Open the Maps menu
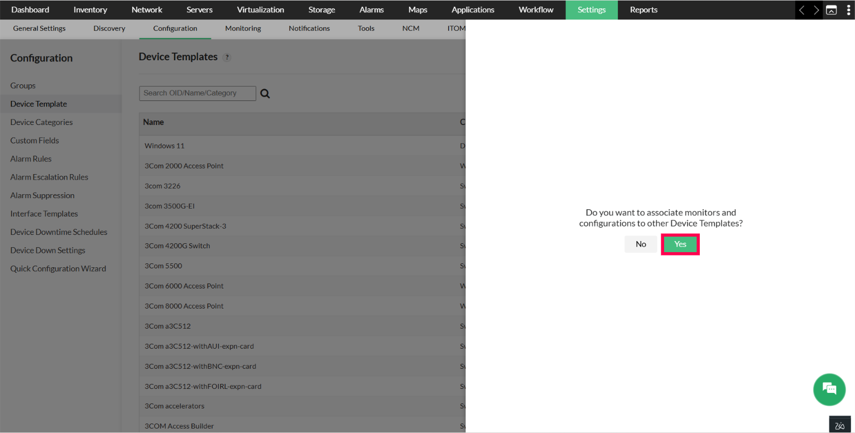This screenshot has height=433, width=855. click(x=417, y=9)
